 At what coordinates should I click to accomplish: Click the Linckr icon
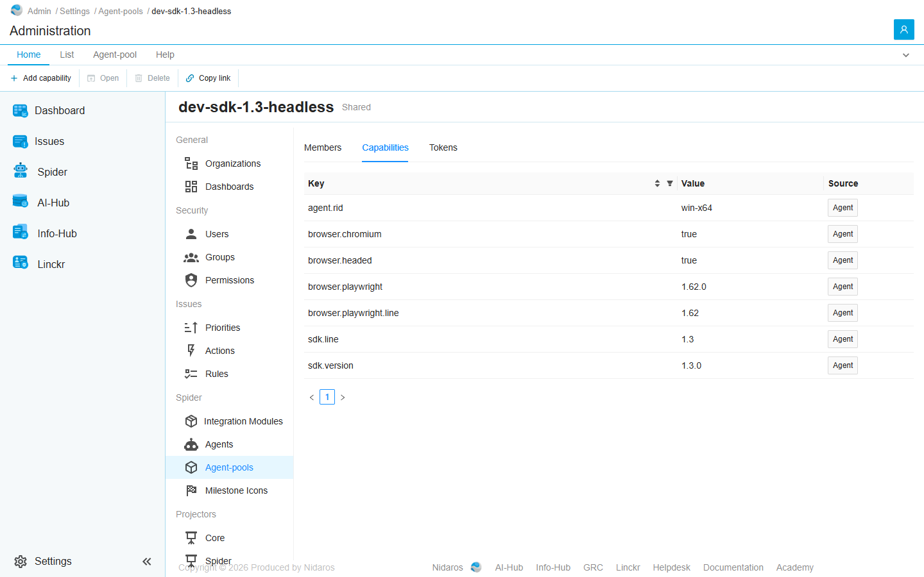[x=21, y=263]
